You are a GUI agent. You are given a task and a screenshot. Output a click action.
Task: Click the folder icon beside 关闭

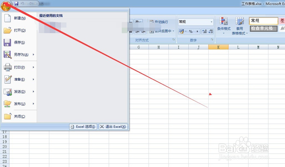tap(8, 116)
